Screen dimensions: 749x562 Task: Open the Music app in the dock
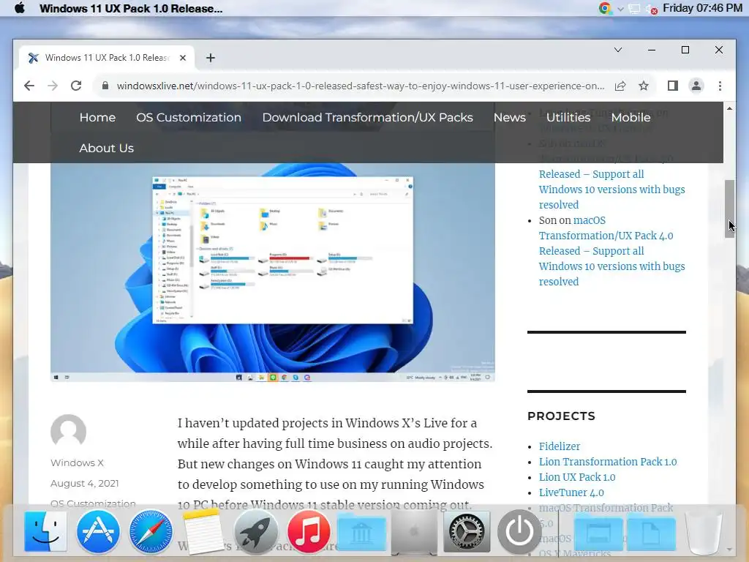coord(309,531)
